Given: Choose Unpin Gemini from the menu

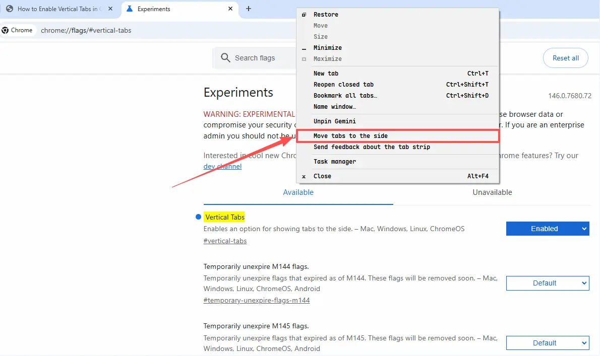Looking at the screenshot, I should pos(334,121).
